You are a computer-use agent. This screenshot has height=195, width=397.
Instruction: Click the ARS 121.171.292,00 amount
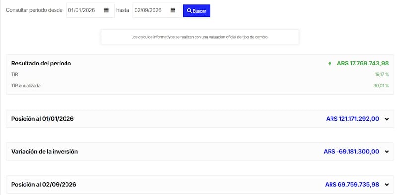[x=352, y=119]
